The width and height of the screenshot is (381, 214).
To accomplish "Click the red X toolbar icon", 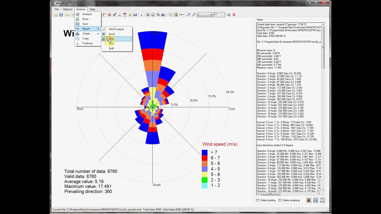I will click(234, 15).
